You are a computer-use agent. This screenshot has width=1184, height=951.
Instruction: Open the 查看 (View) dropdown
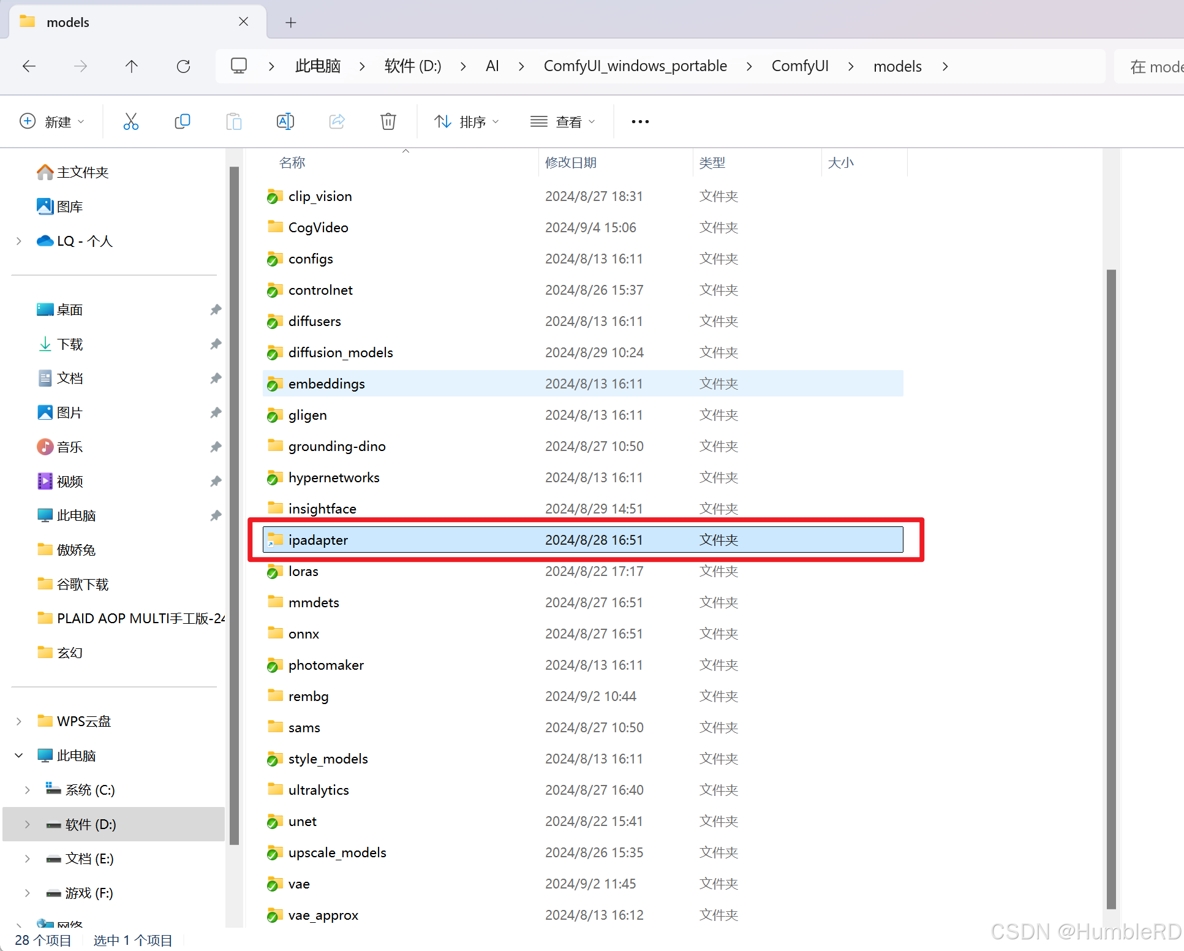(562, 121)
